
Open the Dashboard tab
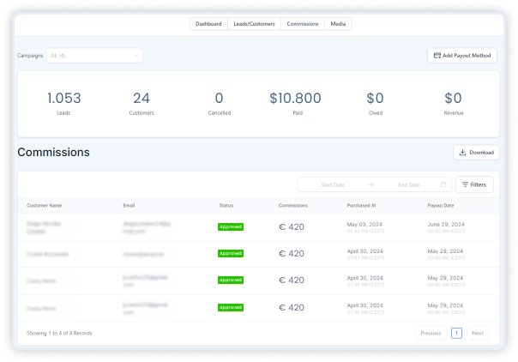208,24
